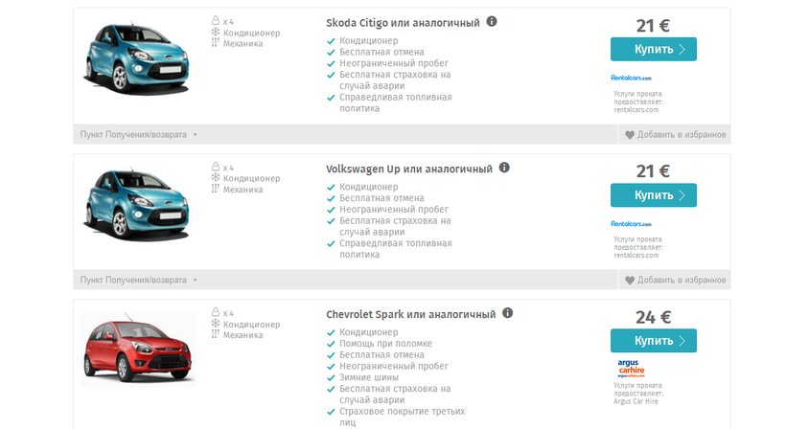786x429 pixels.
Task: Click info icon beside Volkswagen Up title
Action: click(504, 168)
